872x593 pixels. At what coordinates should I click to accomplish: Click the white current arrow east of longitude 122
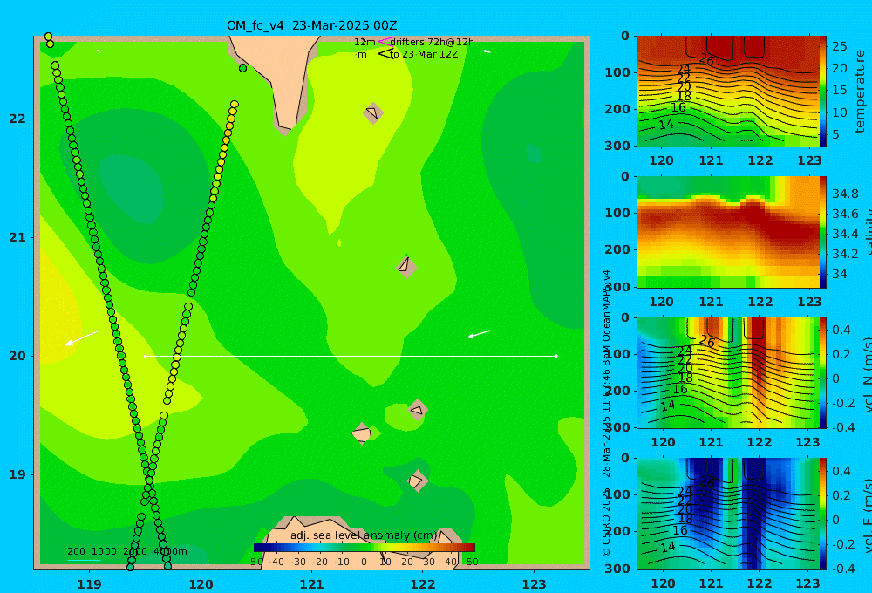click(x=480, y=334)
